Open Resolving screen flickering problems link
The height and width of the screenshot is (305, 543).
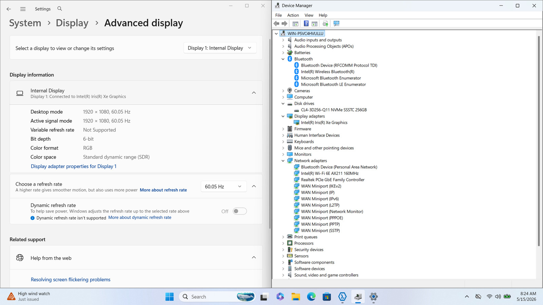click(71, 280)
